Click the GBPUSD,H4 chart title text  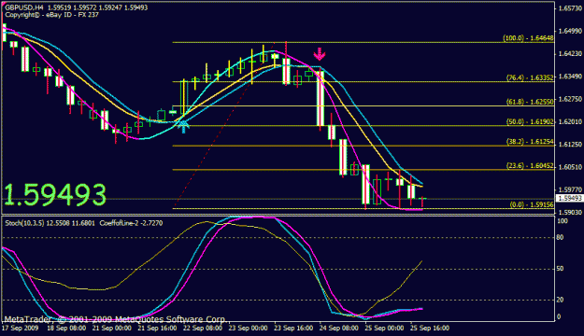24,7
